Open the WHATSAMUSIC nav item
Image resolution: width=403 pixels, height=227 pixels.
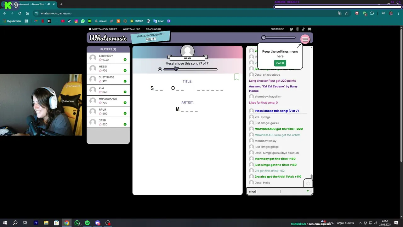pyautogui.click(x=132, y=29)
